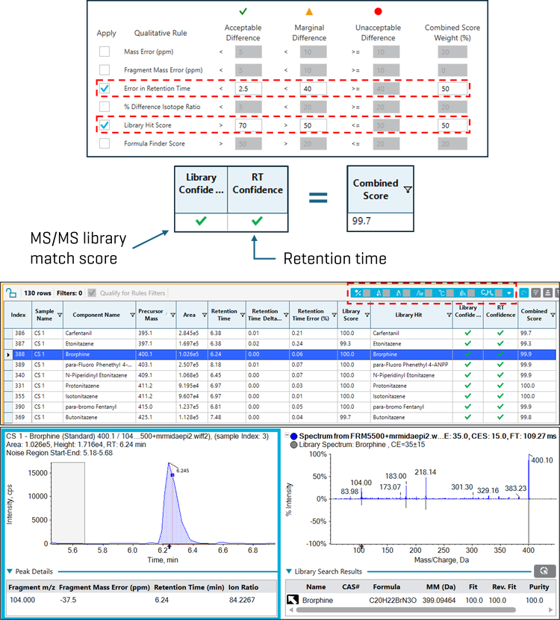Click the Brorphine library hit arrow icon

293,600
